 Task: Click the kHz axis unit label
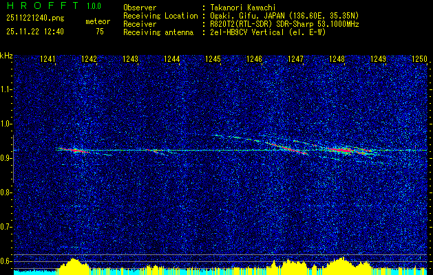click(6, 56)
